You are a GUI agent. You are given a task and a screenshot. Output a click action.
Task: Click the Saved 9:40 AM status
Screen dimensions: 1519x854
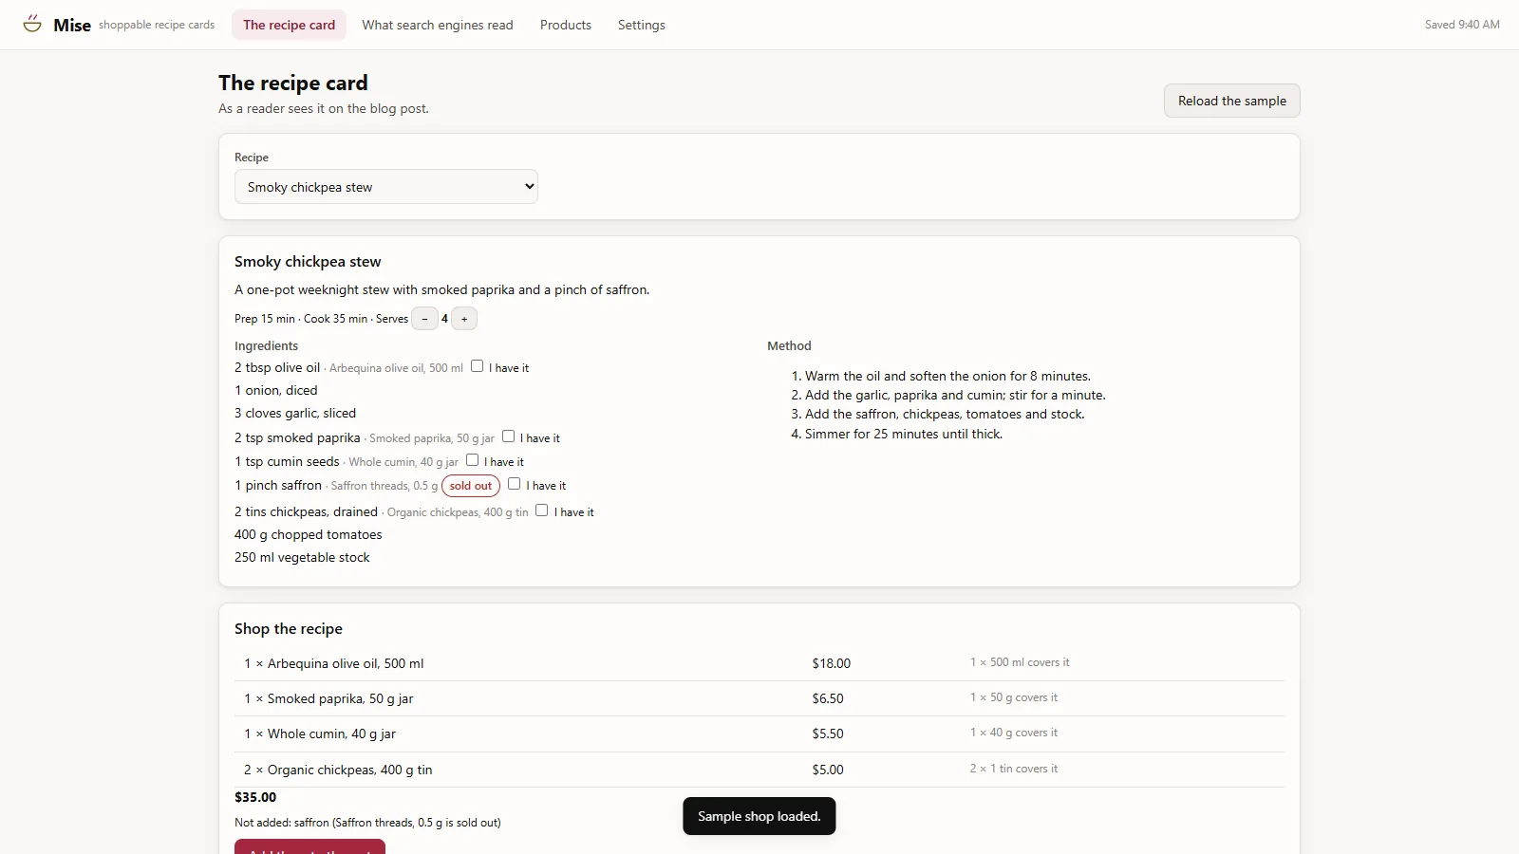pos(1462,25)
